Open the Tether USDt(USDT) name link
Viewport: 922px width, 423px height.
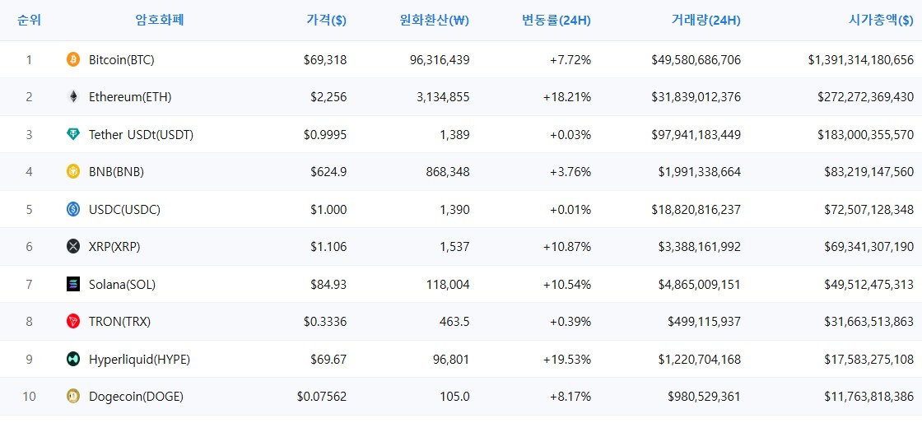click(x=141, y=134)
